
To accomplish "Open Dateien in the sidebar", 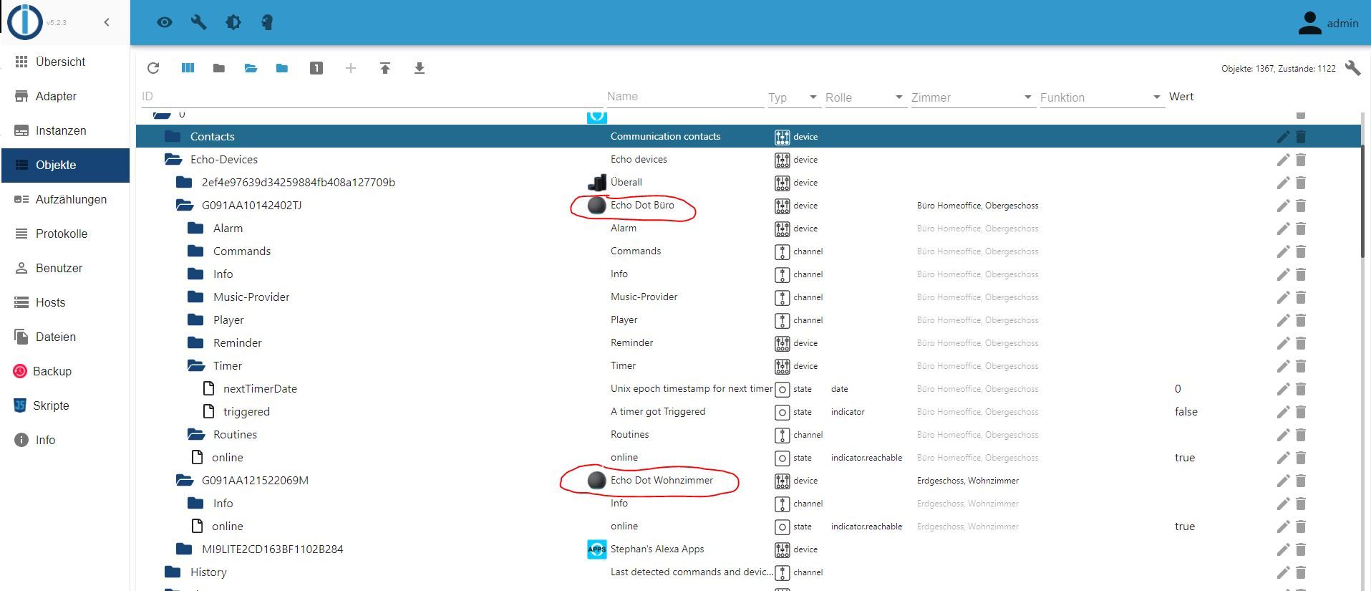I will pos(65,337).
